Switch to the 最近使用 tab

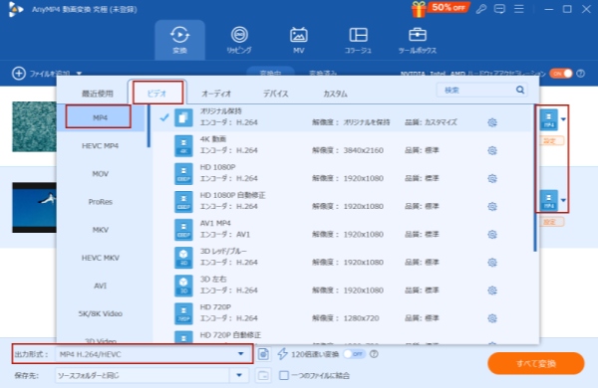98,94
